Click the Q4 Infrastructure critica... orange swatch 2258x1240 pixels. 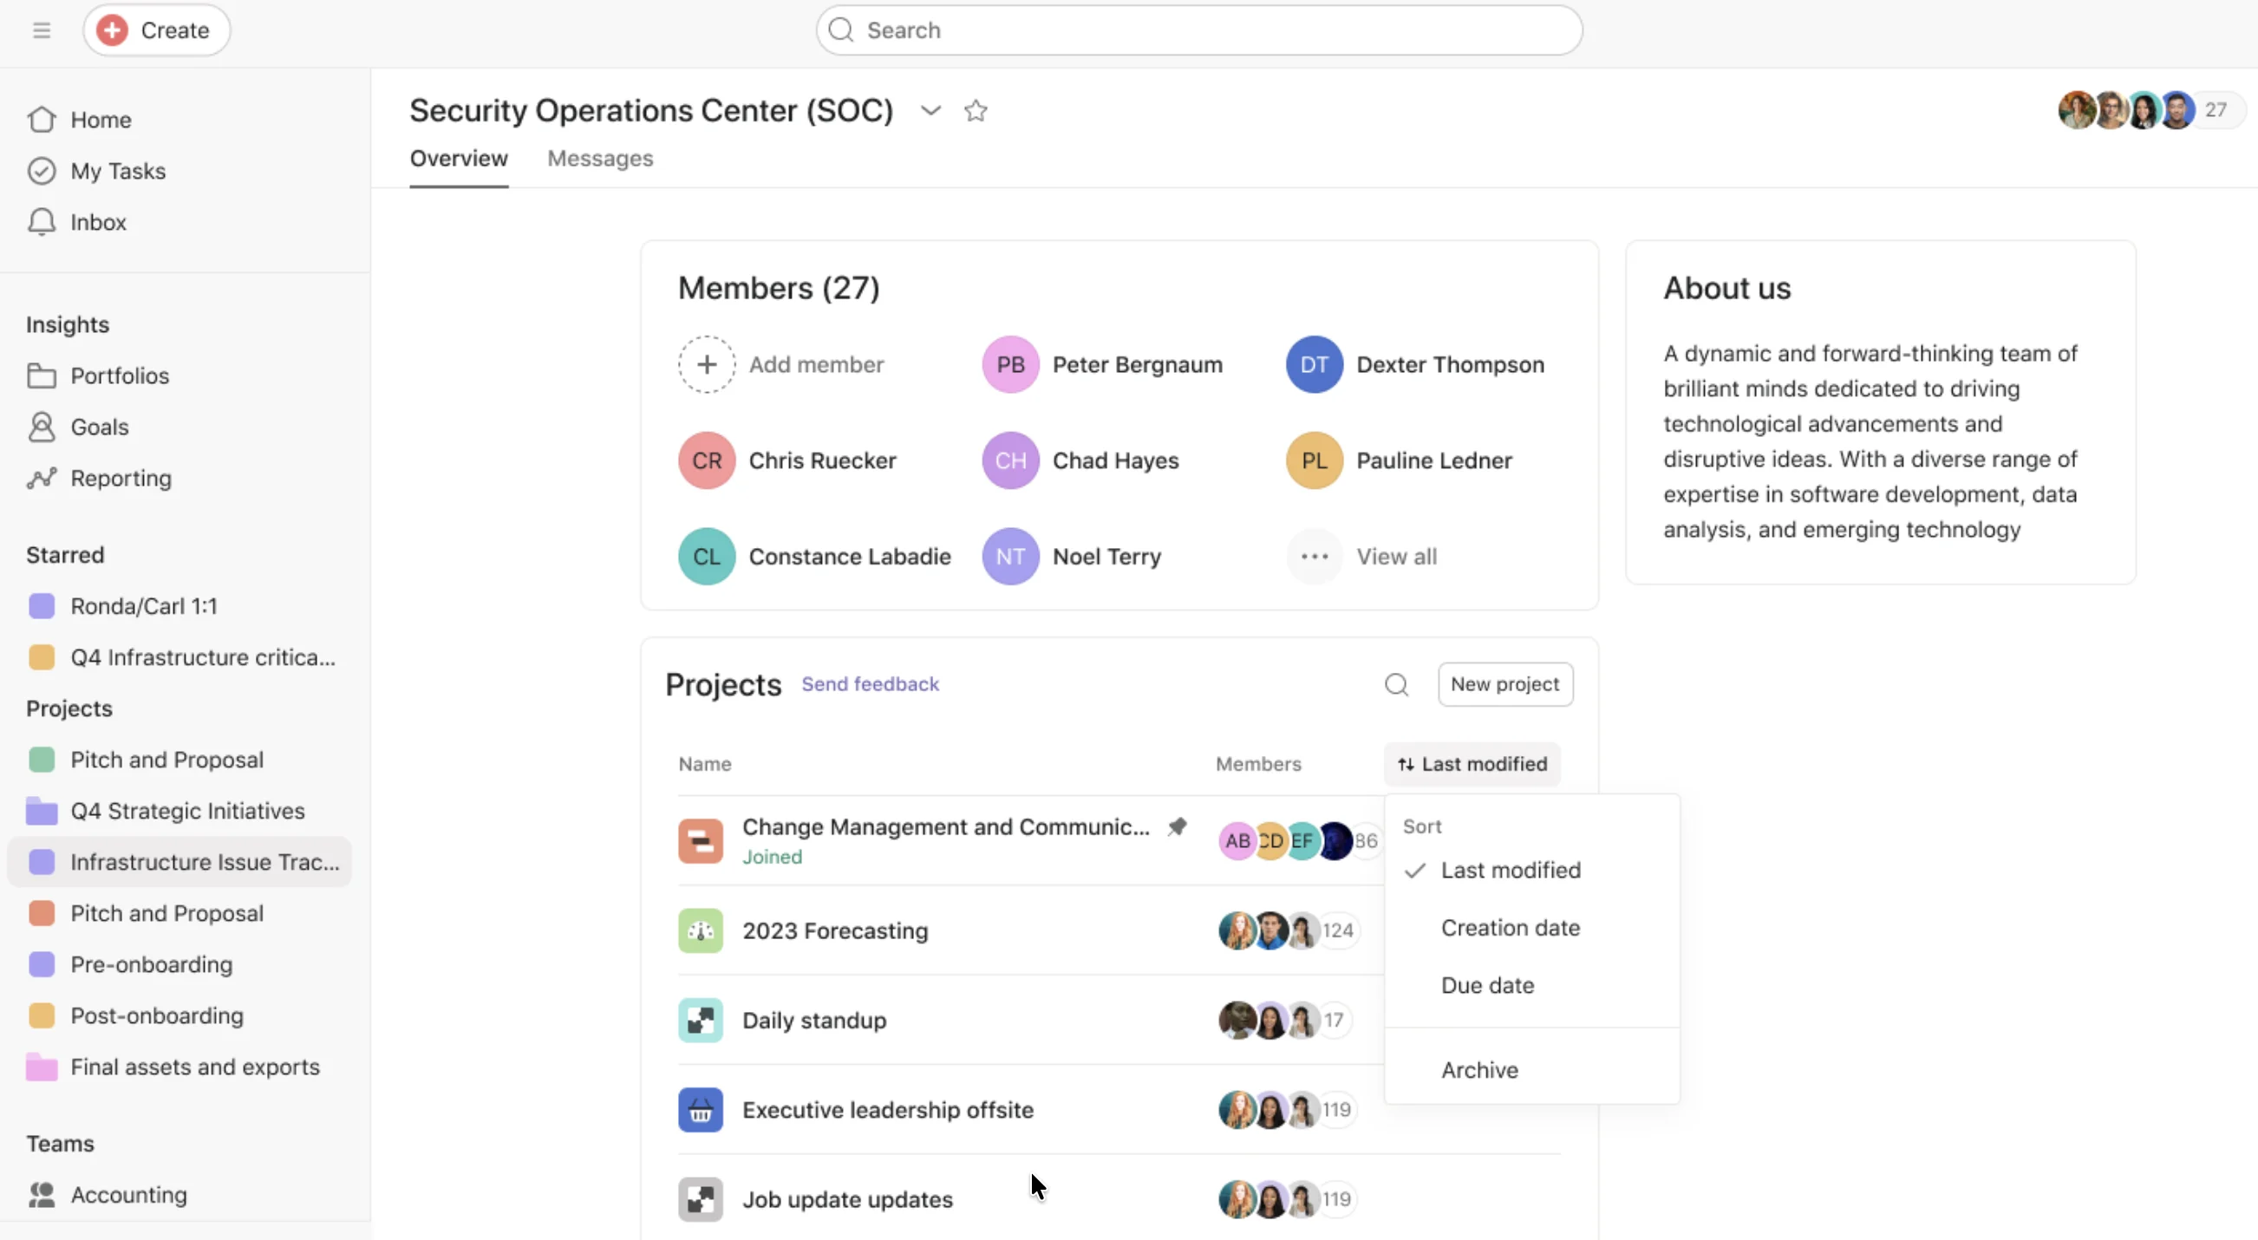42,658
